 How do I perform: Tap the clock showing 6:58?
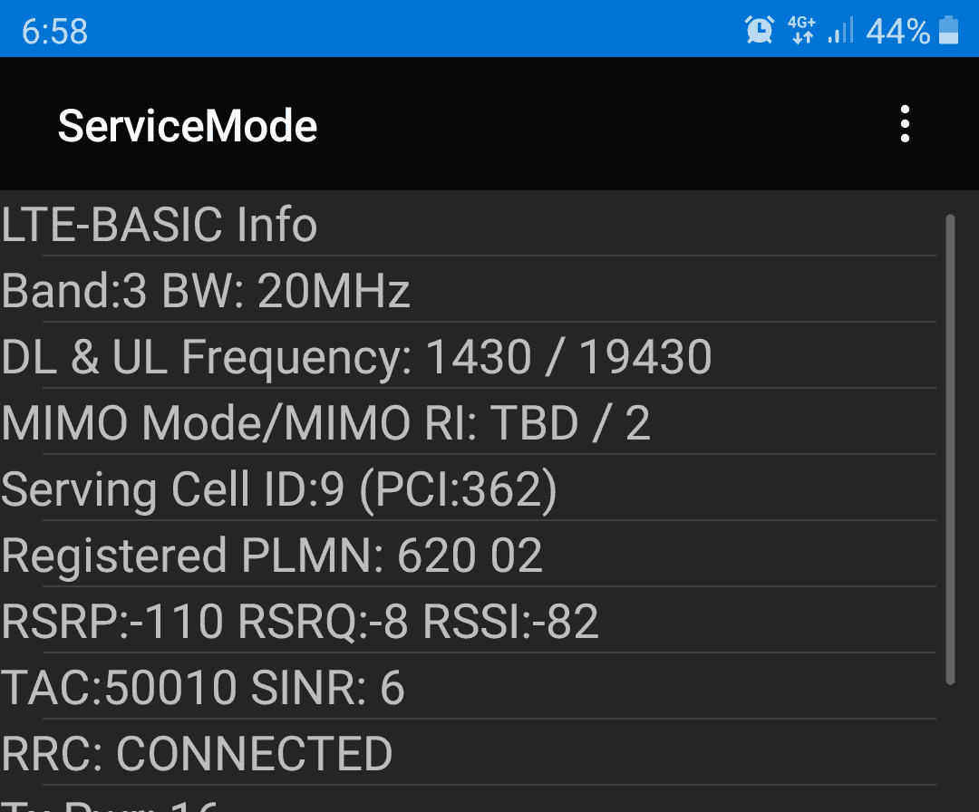click(56, 29)
